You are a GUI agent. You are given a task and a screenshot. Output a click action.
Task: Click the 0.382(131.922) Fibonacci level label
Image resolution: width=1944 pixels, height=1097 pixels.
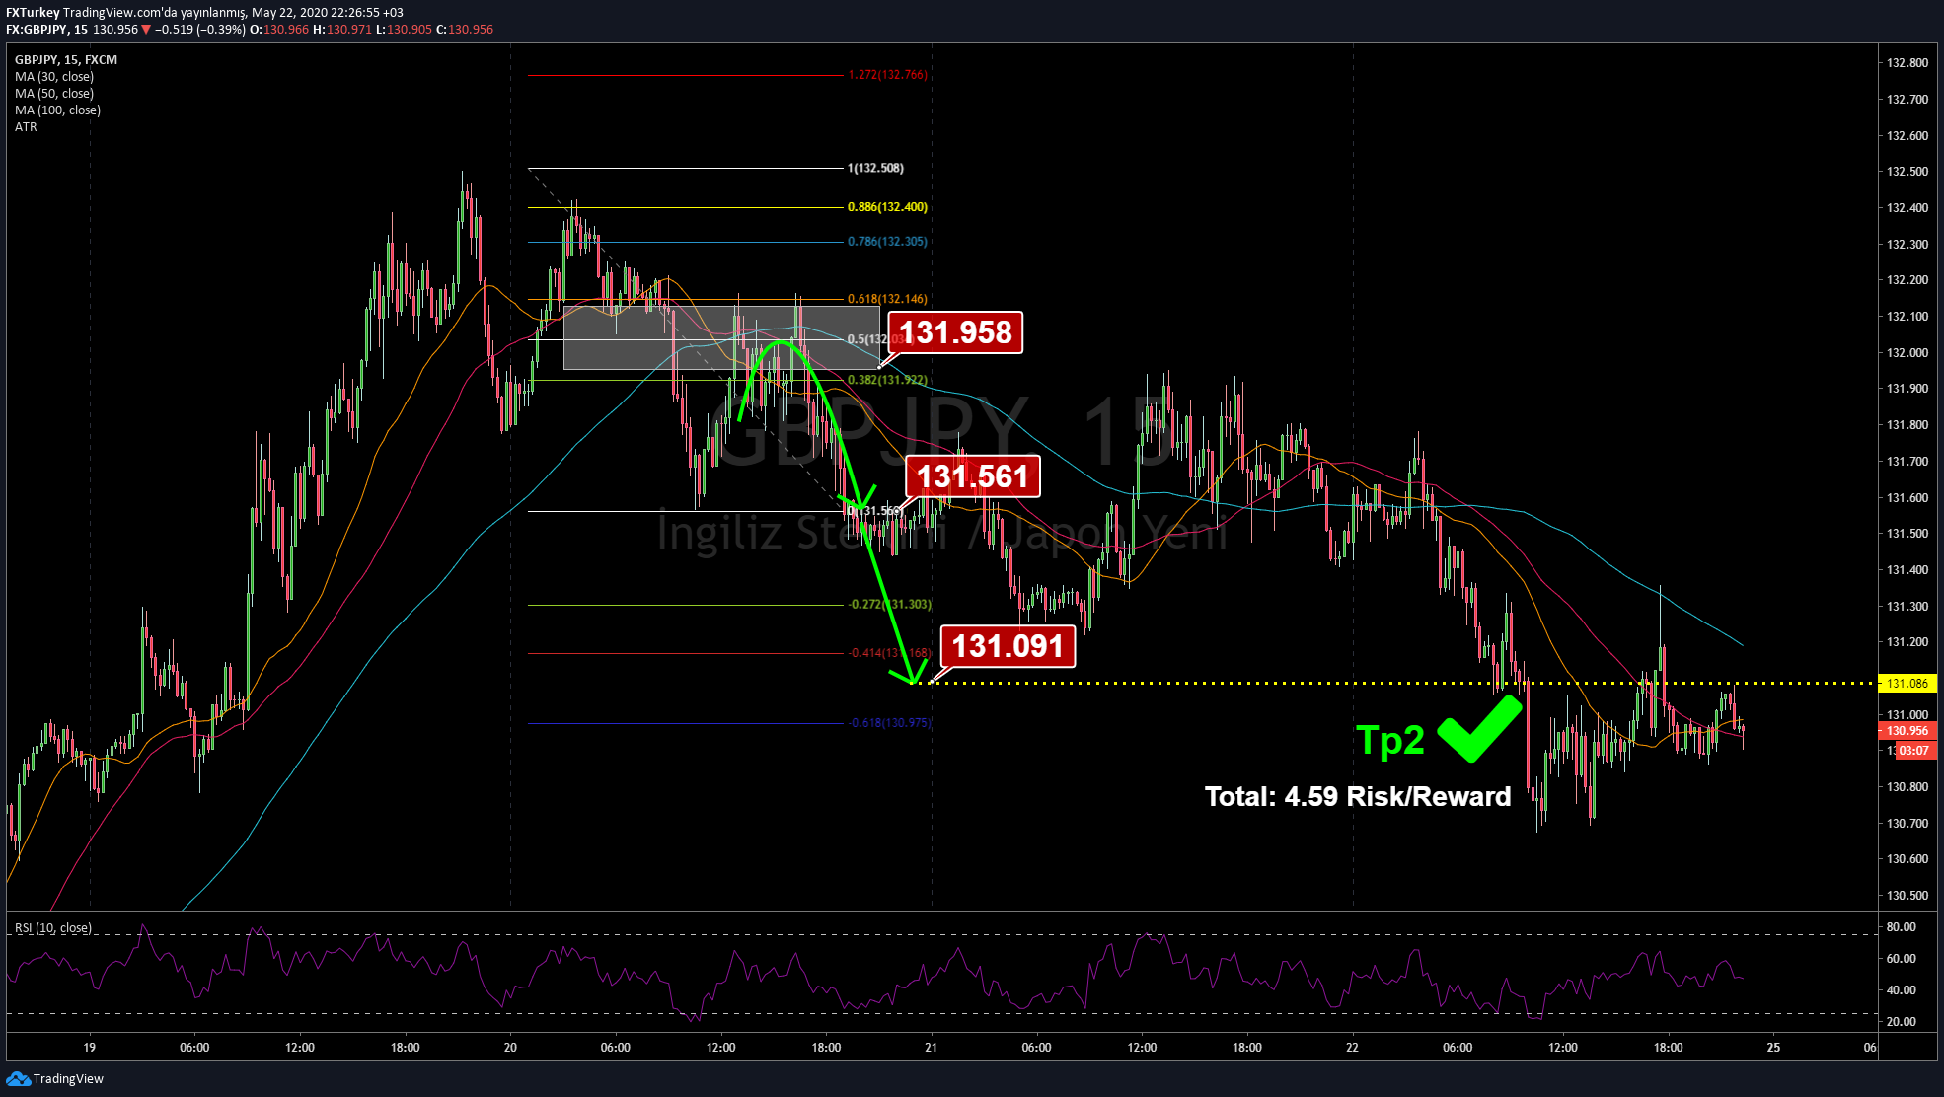tap(887, 380)
